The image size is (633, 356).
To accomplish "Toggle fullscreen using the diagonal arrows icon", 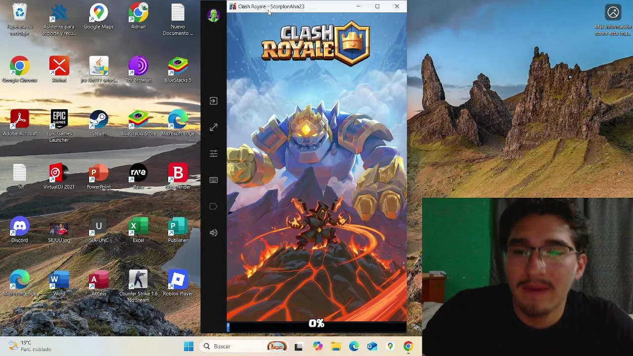I will (214, 127).
